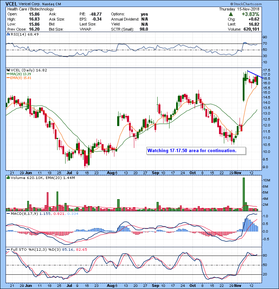
Task: Select the Last value 16.82 in header
Action: [x=254, y=24]
